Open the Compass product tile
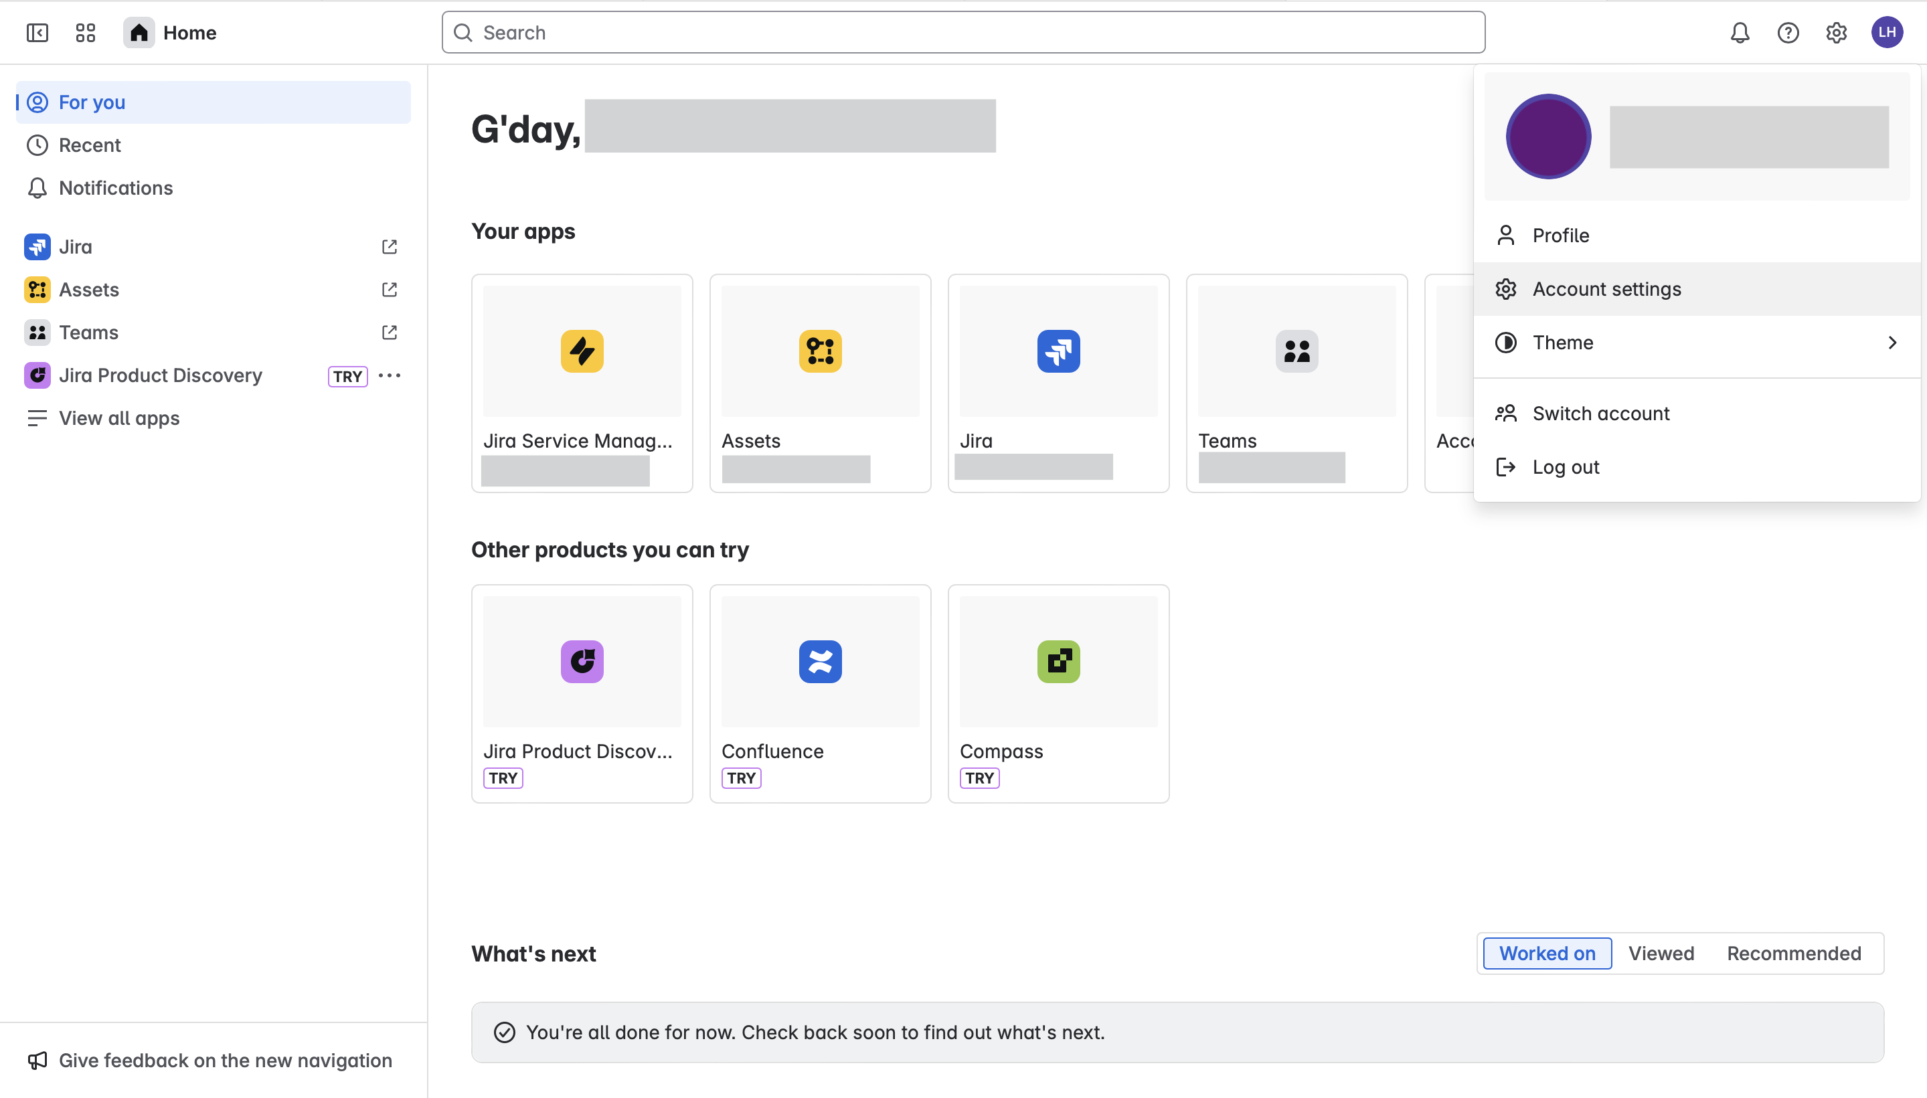1927x1098 pixels. click(1058, 693)
